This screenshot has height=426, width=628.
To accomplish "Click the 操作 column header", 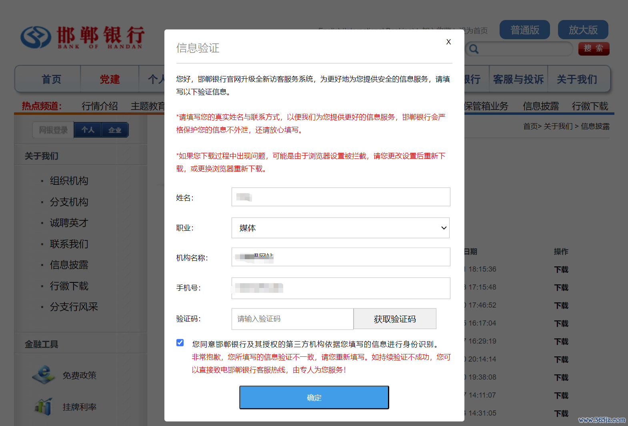I will point(561,252).
